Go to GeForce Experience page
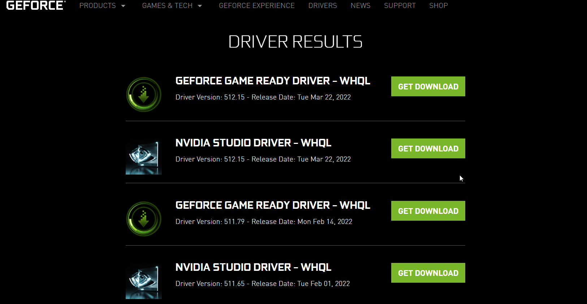The image size is (587, 304). coord(257,5)
